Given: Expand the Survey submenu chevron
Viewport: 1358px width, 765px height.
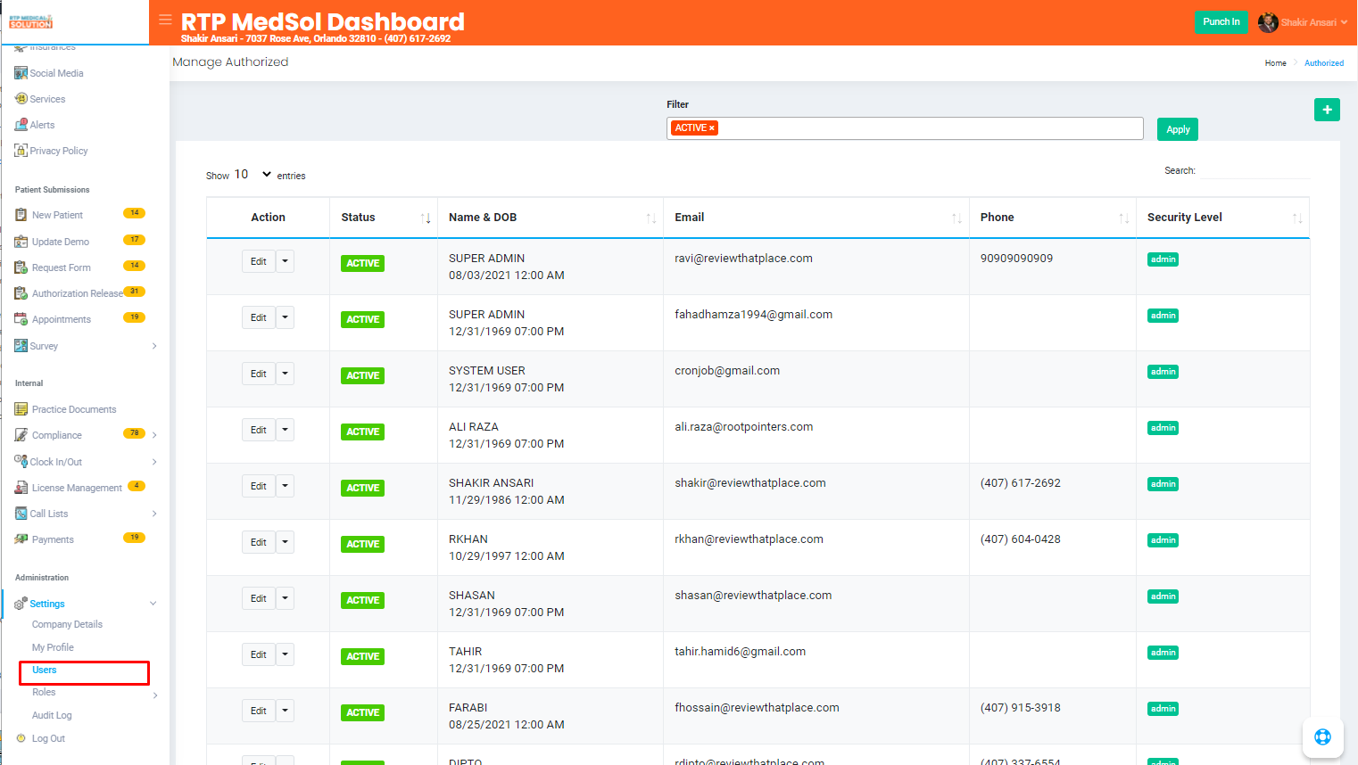Looking at the screenshot, I should click(154, 346).
